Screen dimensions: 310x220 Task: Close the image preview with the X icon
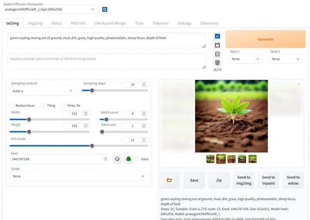pos(299,84)
